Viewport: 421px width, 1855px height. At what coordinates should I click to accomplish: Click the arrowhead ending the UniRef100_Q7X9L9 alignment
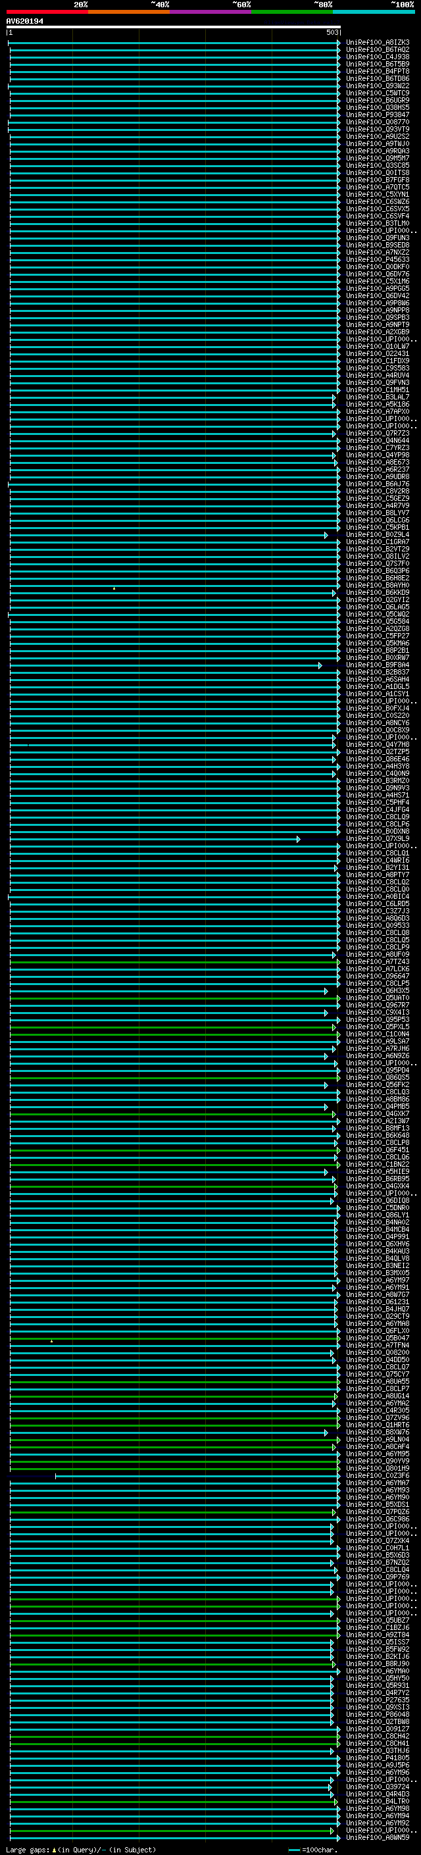[x=299, y=839]
